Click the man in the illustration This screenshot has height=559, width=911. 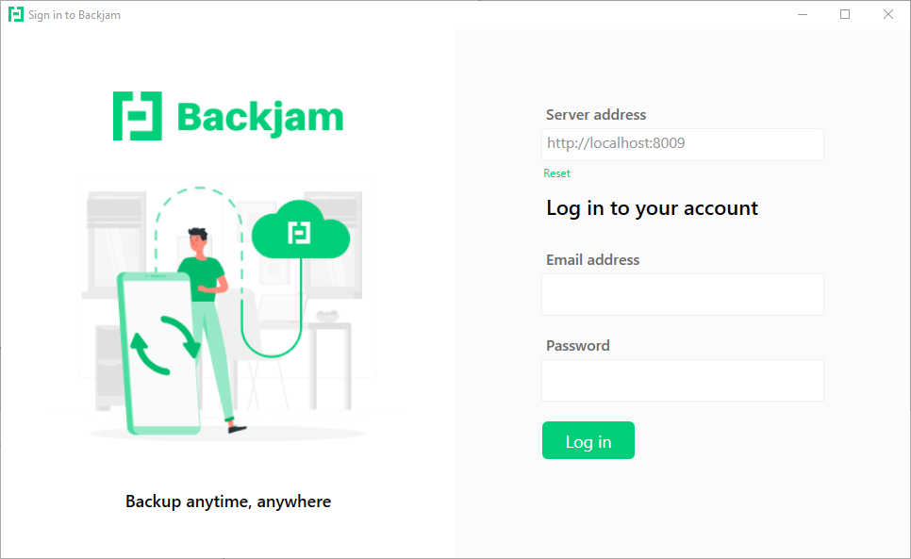click(x=210, y=330)
